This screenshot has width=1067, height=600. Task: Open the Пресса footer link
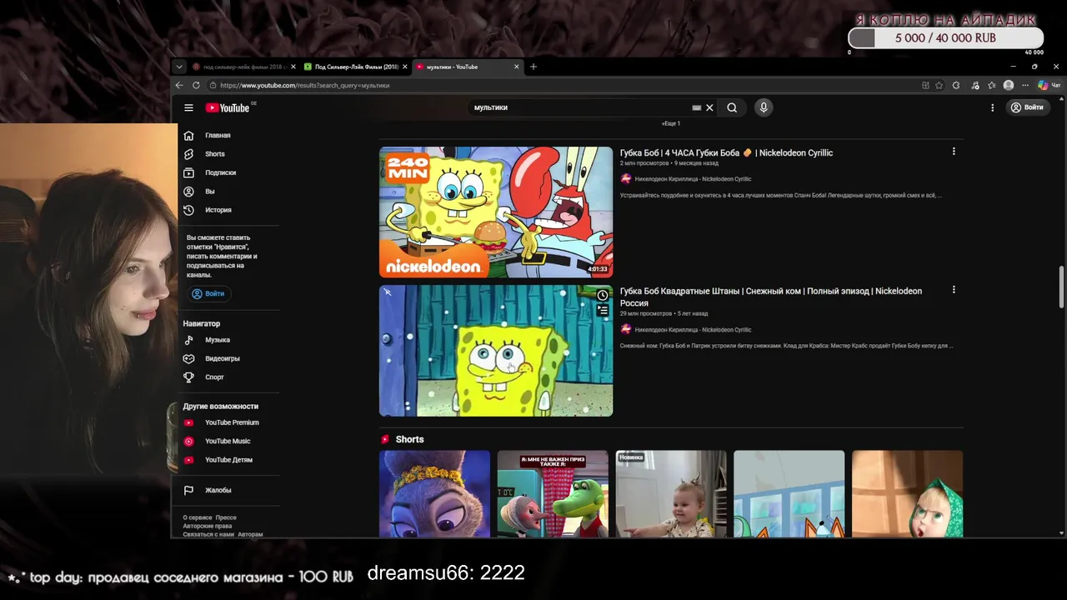tap(226, 517)
